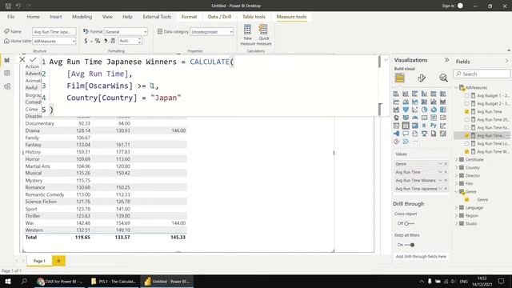Select the Donut chart visualization icon

[434, 110]
